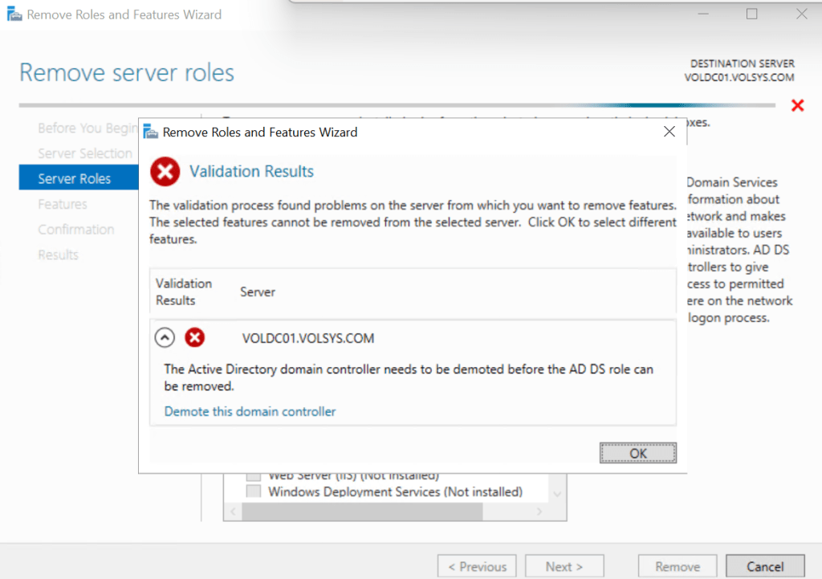Collapse the VOLDC01.VOLSYS.COM validation result
822x579 pixels.
165,338
